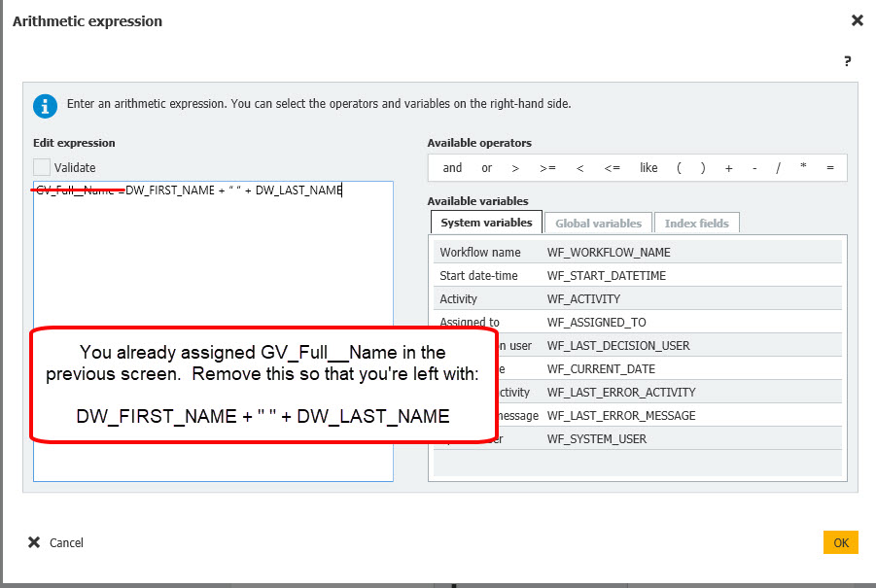Click the help question mark icon

point(847,60)
